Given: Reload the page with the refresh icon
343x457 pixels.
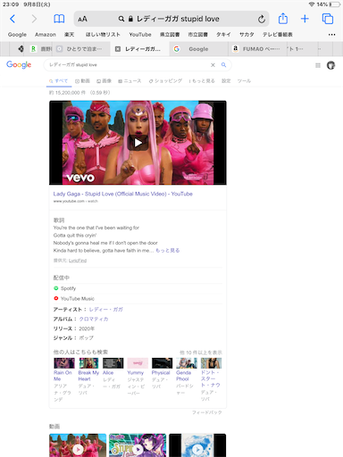Looking at the screenshot, I should (262, 20).
